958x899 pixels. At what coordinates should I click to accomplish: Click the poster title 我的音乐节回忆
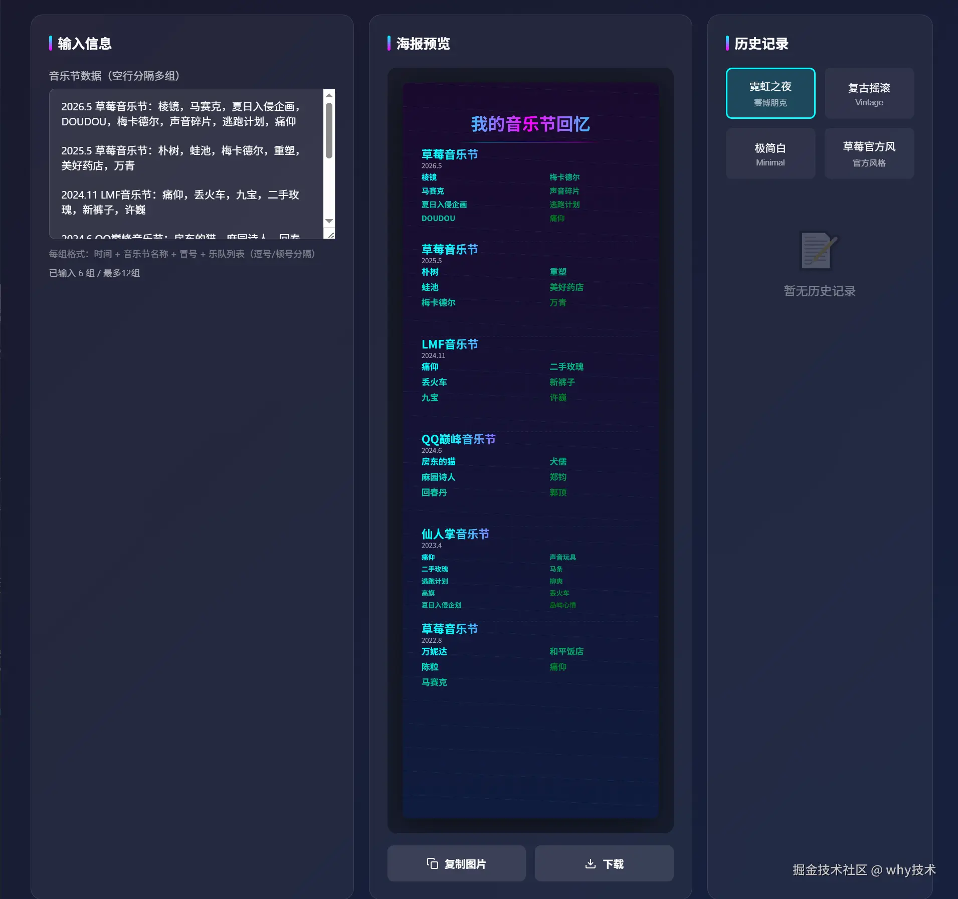[530, 124]
